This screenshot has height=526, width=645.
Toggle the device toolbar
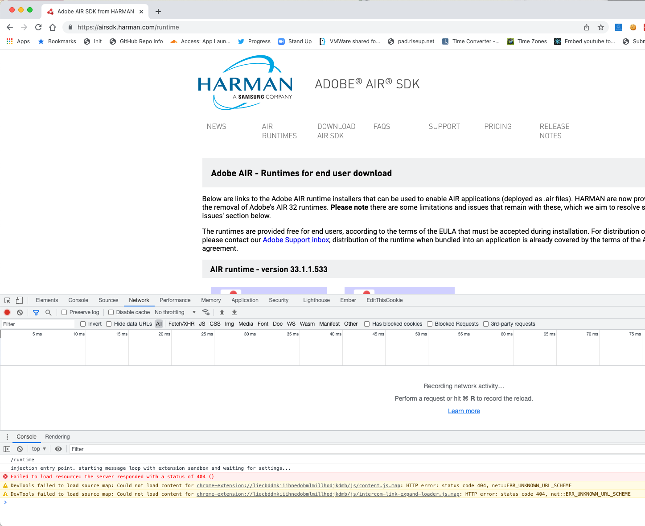(x=18, y=300)
